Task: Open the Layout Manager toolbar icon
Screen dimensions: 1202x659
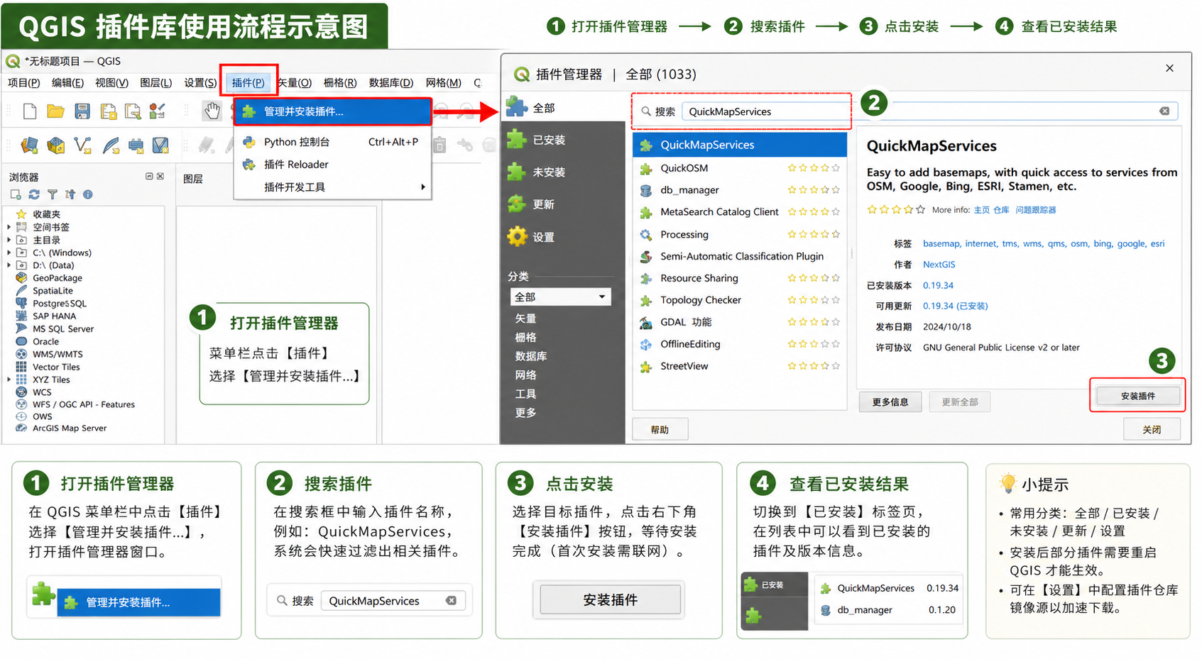Action: (x=133, y=111)
